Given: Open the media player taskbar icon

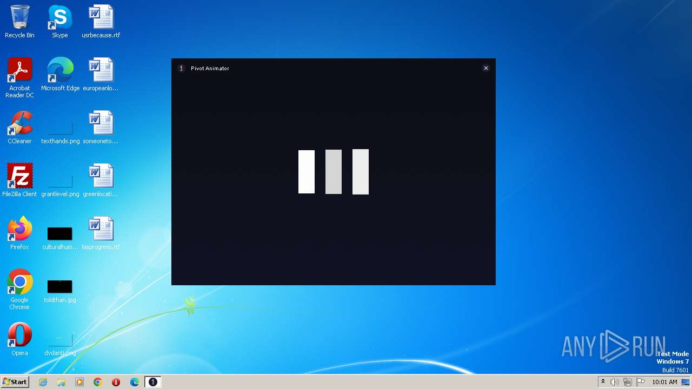Looking at the screenshot, I should [x=79, y=382].
